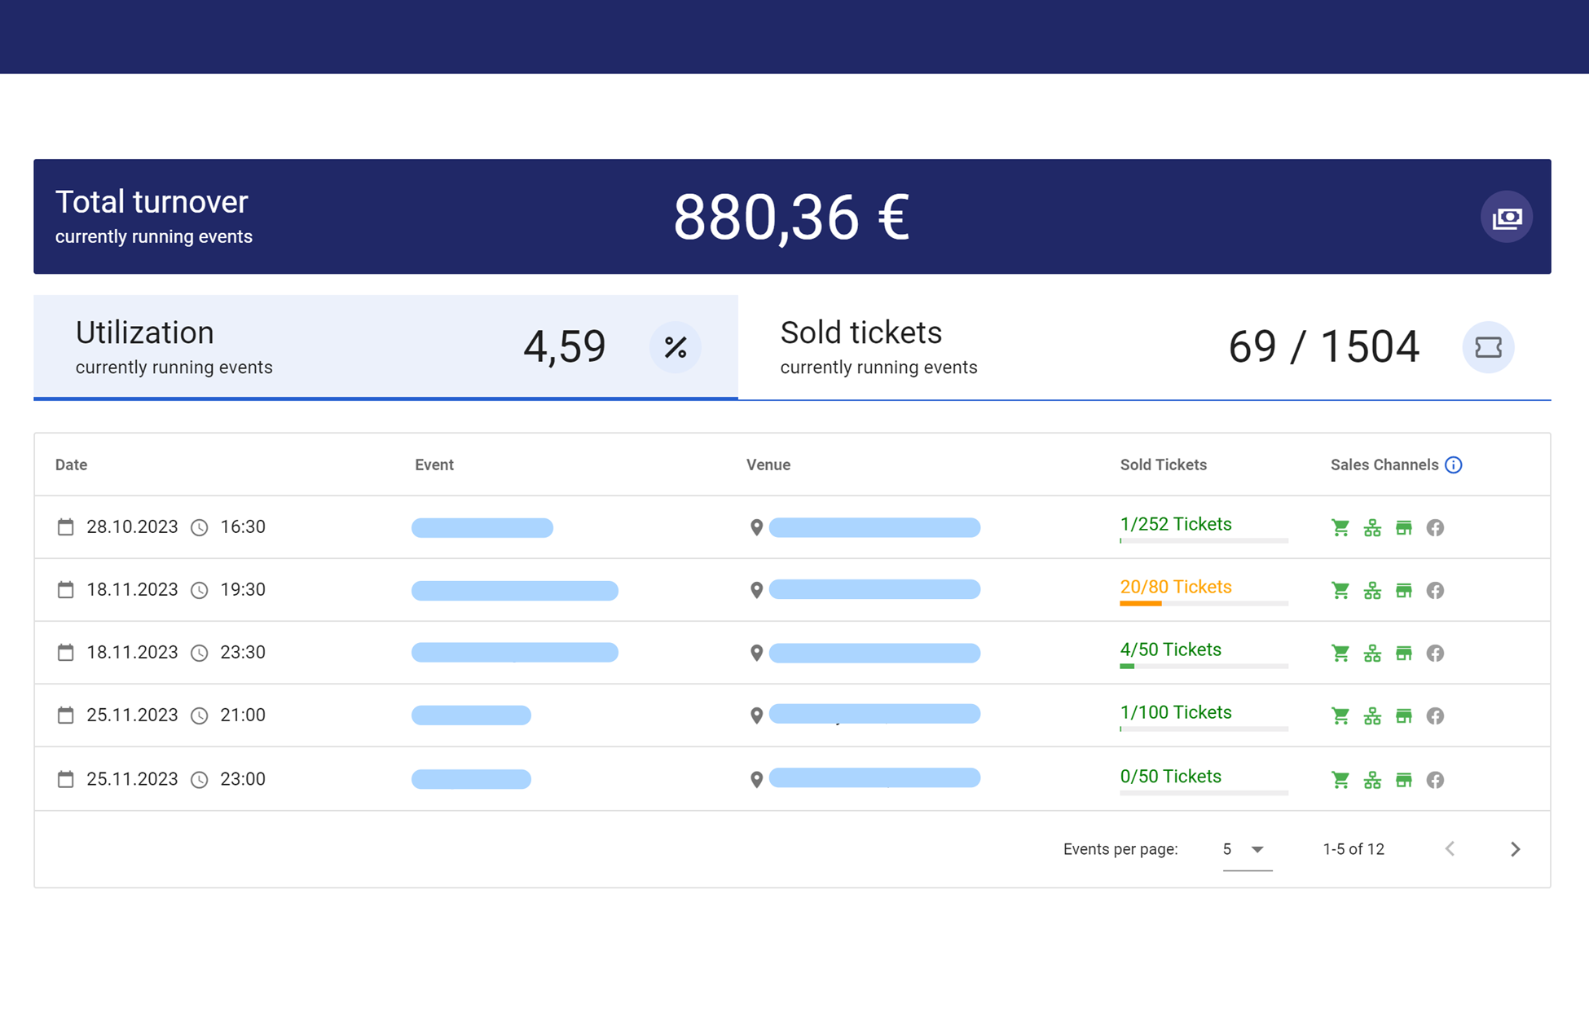Viewport: 1589px width, 1026px height.
Task: Switch to the Sold tickets tab
Action: pyautogui.click(x=1144, y=347)
